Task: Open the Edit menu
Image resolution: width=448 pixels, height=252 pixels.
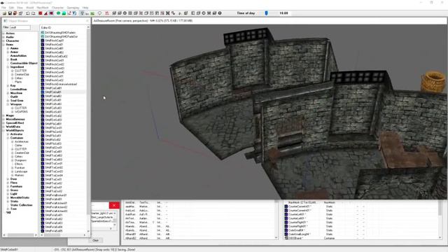Action: 11,8
